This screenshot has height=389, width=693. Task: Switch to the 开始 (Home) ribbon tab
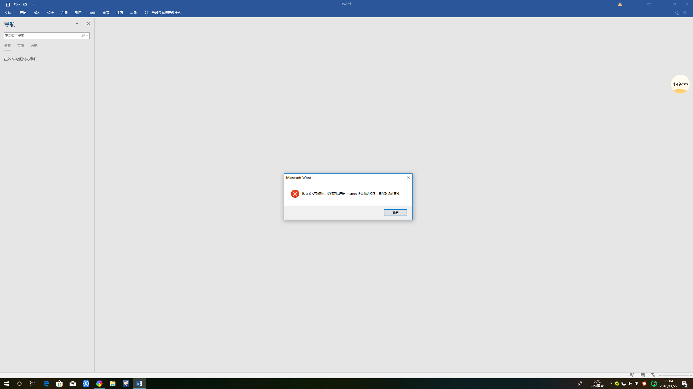[23, 13]
